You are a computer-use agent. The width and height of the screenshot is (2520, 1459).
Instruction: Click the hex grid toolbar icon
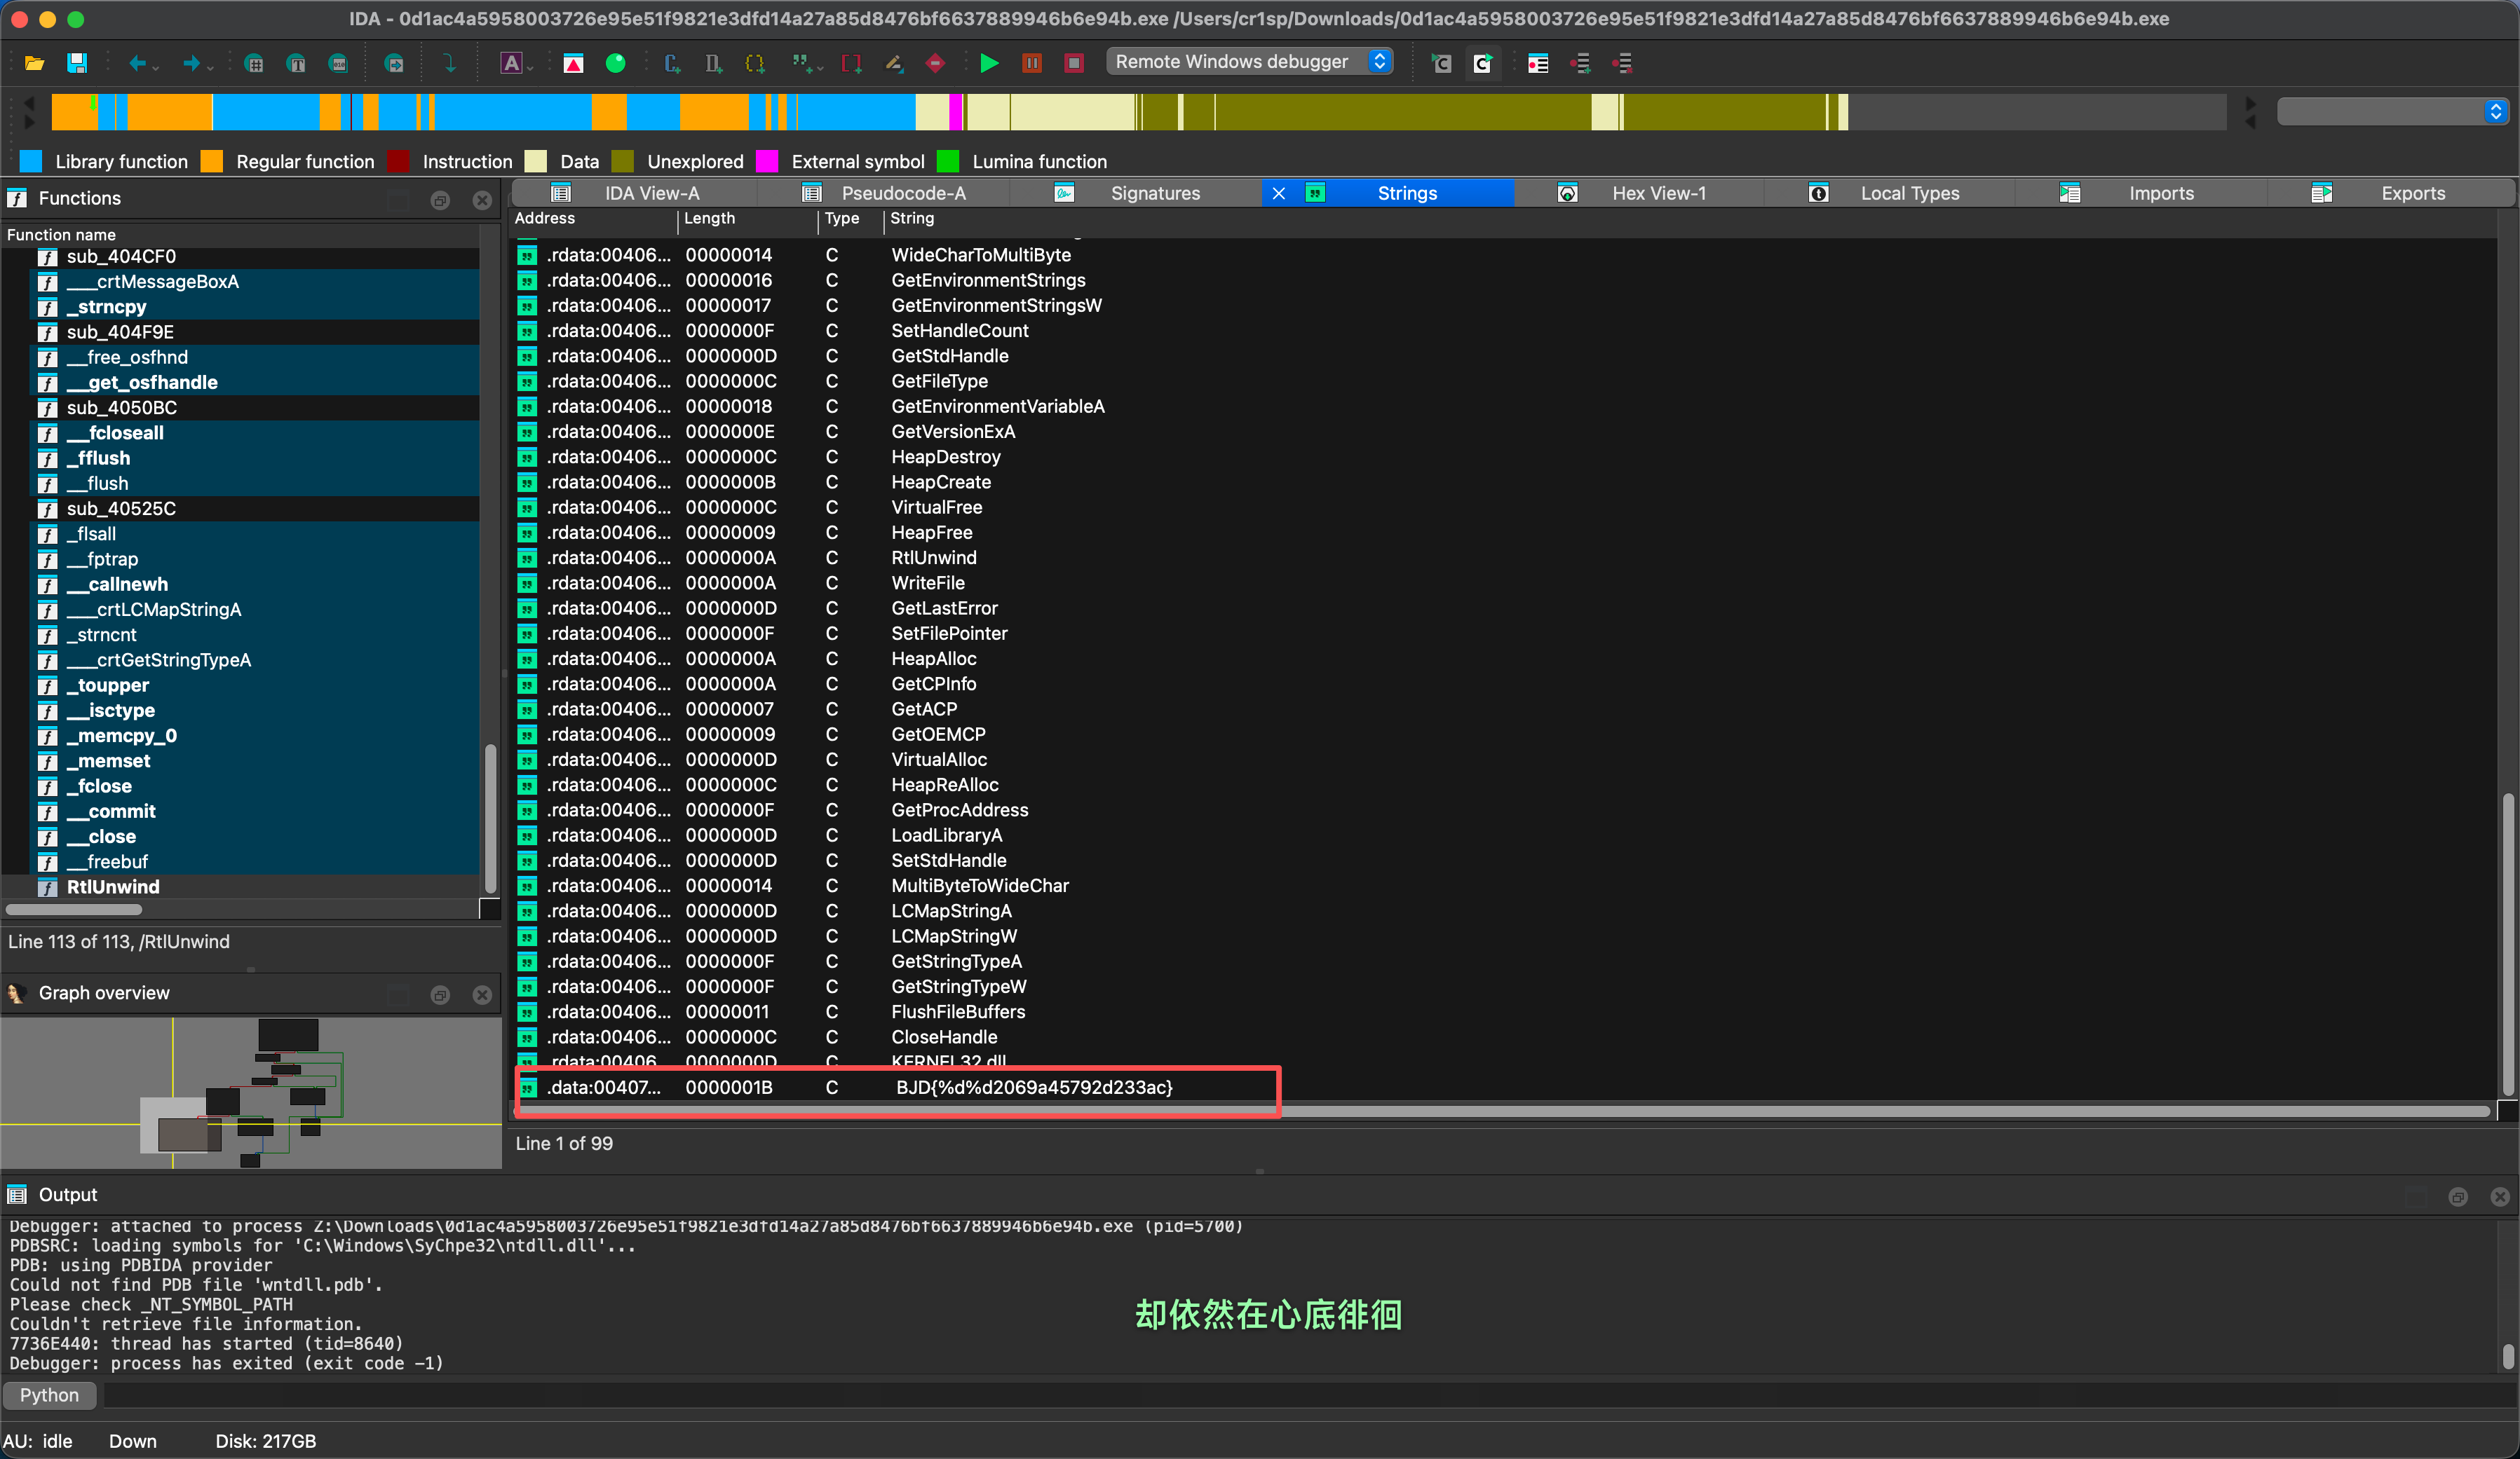(254, 63)
